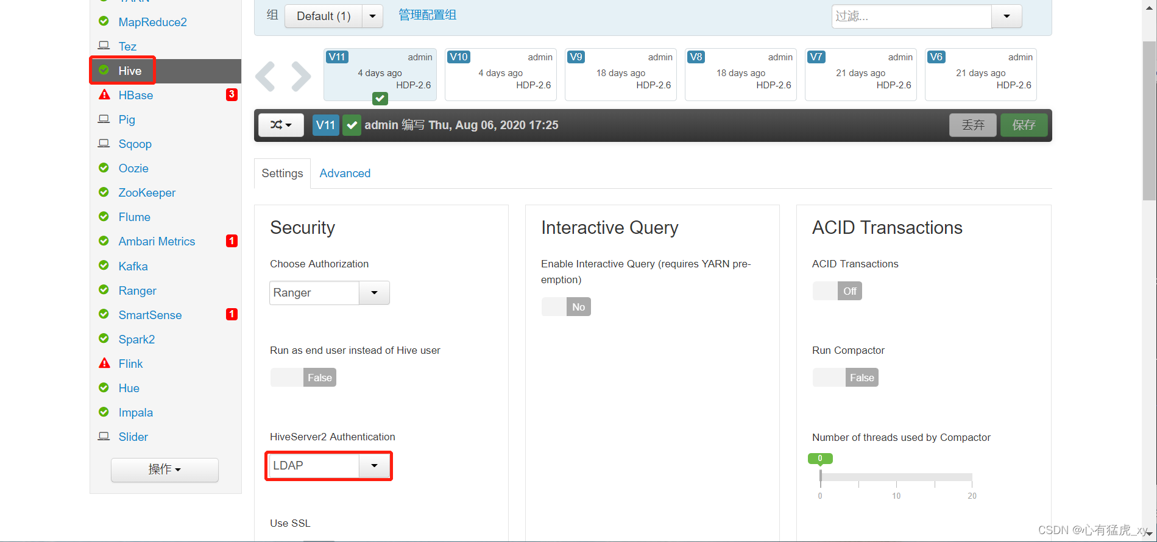
Task: Select the V10 config version card
Action: 501,74
